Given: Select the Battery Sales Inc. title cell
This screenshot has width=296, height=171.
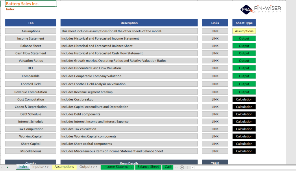Looking at the screenshot, I should pyautogui.click(x=31, y=4).
